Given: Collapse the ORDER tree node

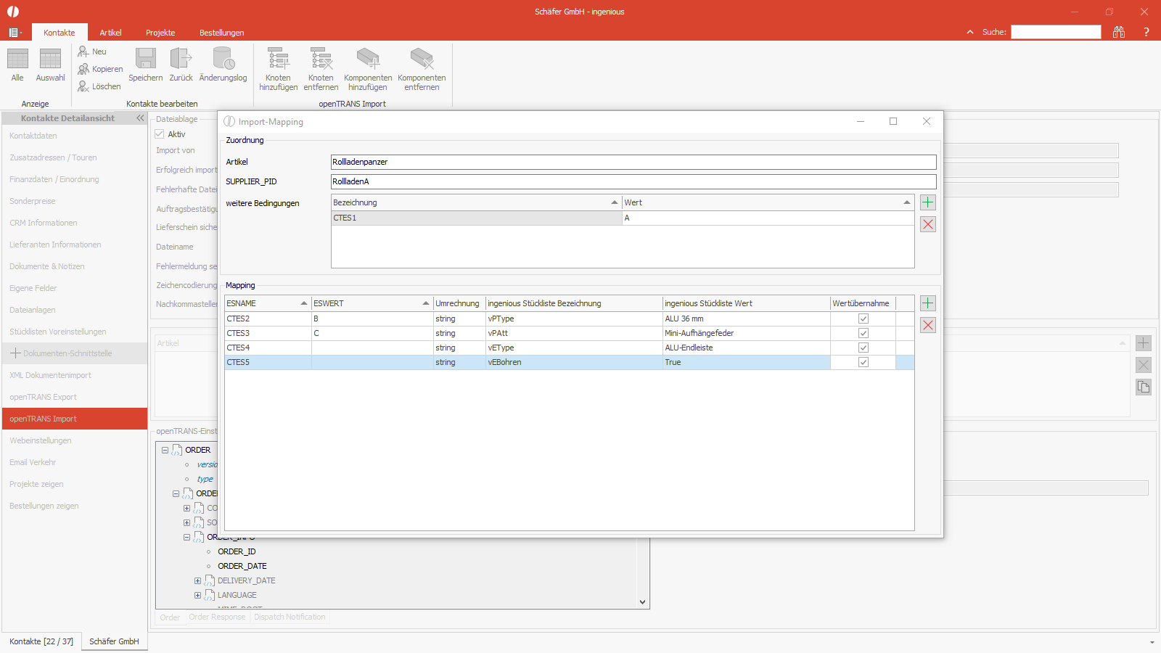Looking at the screenshot, I should [165, 450].
